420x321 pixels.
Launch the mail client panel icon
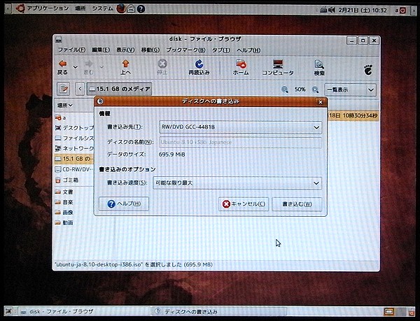(131, 9)
